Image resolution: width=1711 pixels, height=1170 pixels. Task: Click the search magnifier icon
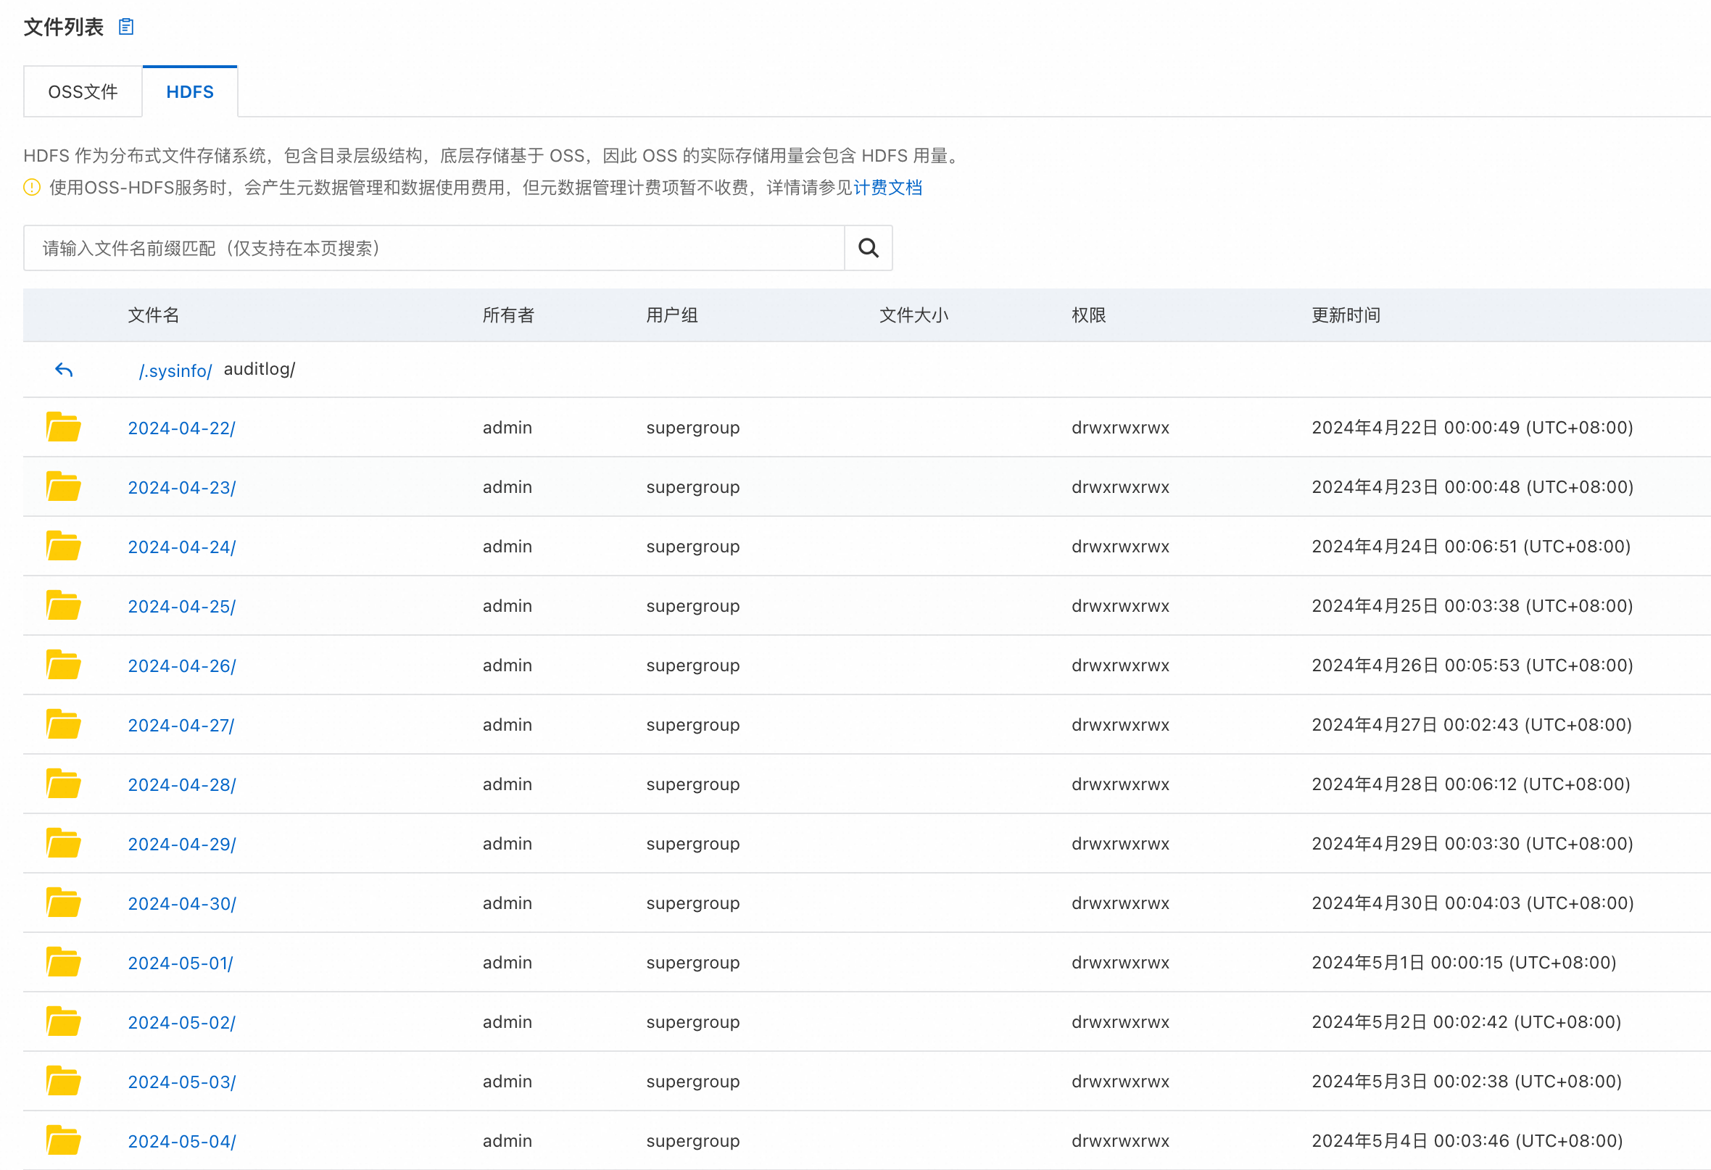click(x=868, y=248)
